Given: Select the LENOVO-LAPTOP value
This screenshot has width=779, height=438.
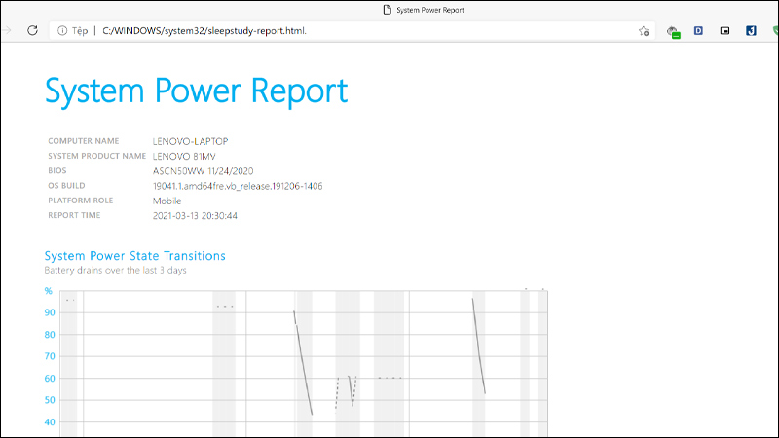Looking at the screenshot, I should tap(190, 141).
